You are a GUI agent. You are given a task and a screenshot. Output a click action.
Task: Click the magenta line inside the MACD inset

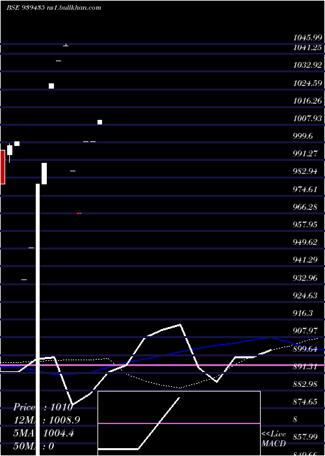[x=179, y=423]
